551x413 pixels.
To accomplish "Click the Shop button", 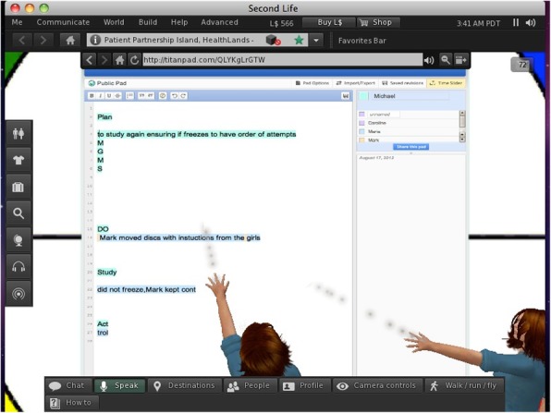I will [378, 22].
